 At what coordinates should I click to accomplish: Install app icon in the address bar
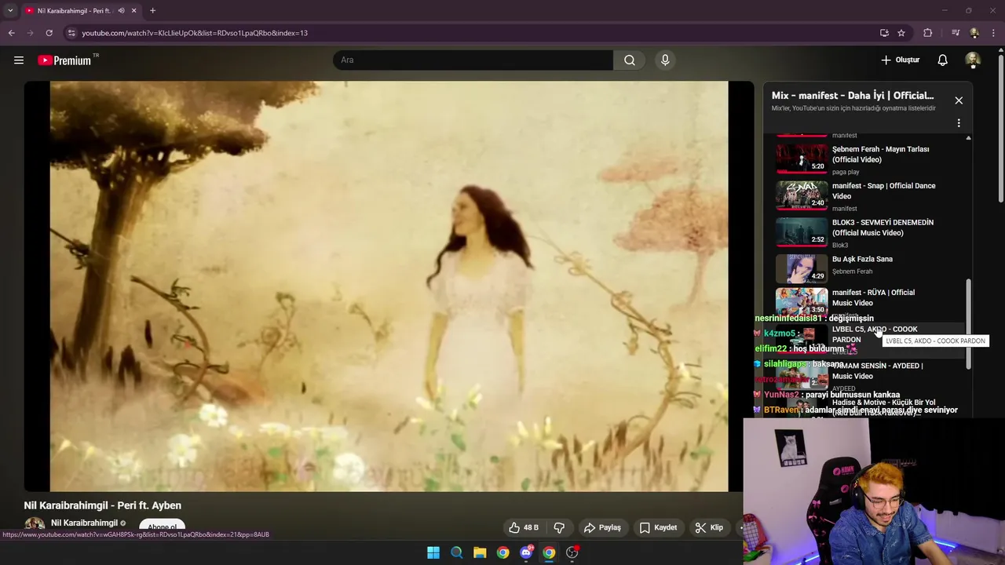point(884,33)
